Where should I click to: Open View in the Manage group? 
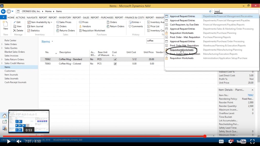point(17,26)
